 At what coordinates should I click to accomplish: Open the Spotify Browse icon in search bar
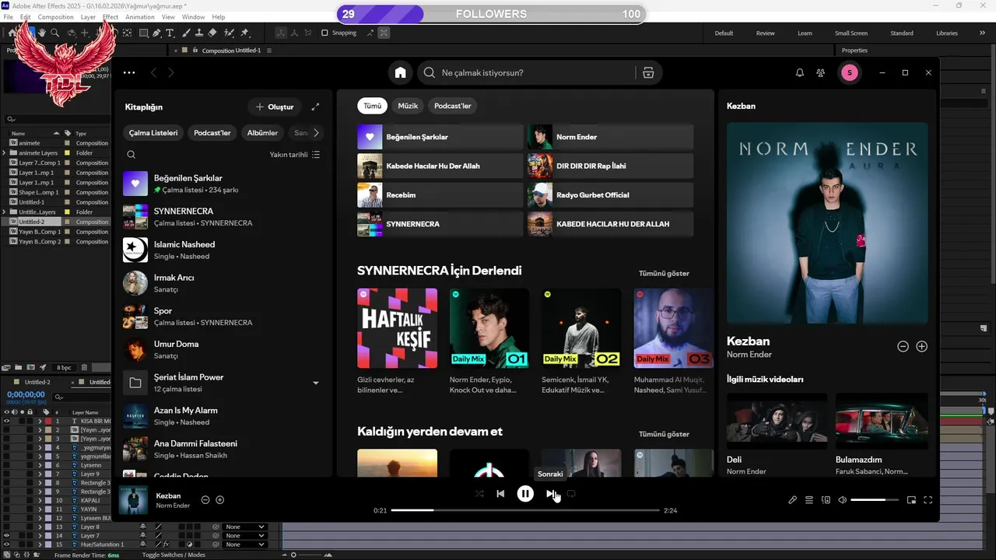(x=648, y=72)
